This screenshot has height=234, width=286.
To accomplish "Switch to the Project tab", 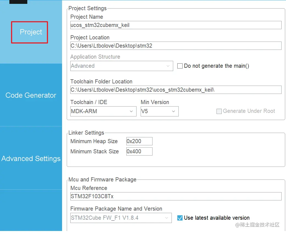I will pyautogui.click(x=31, y=32).
